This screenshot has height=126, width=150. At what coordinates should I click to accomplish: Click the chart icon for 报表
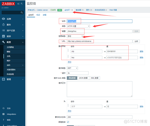4,36
